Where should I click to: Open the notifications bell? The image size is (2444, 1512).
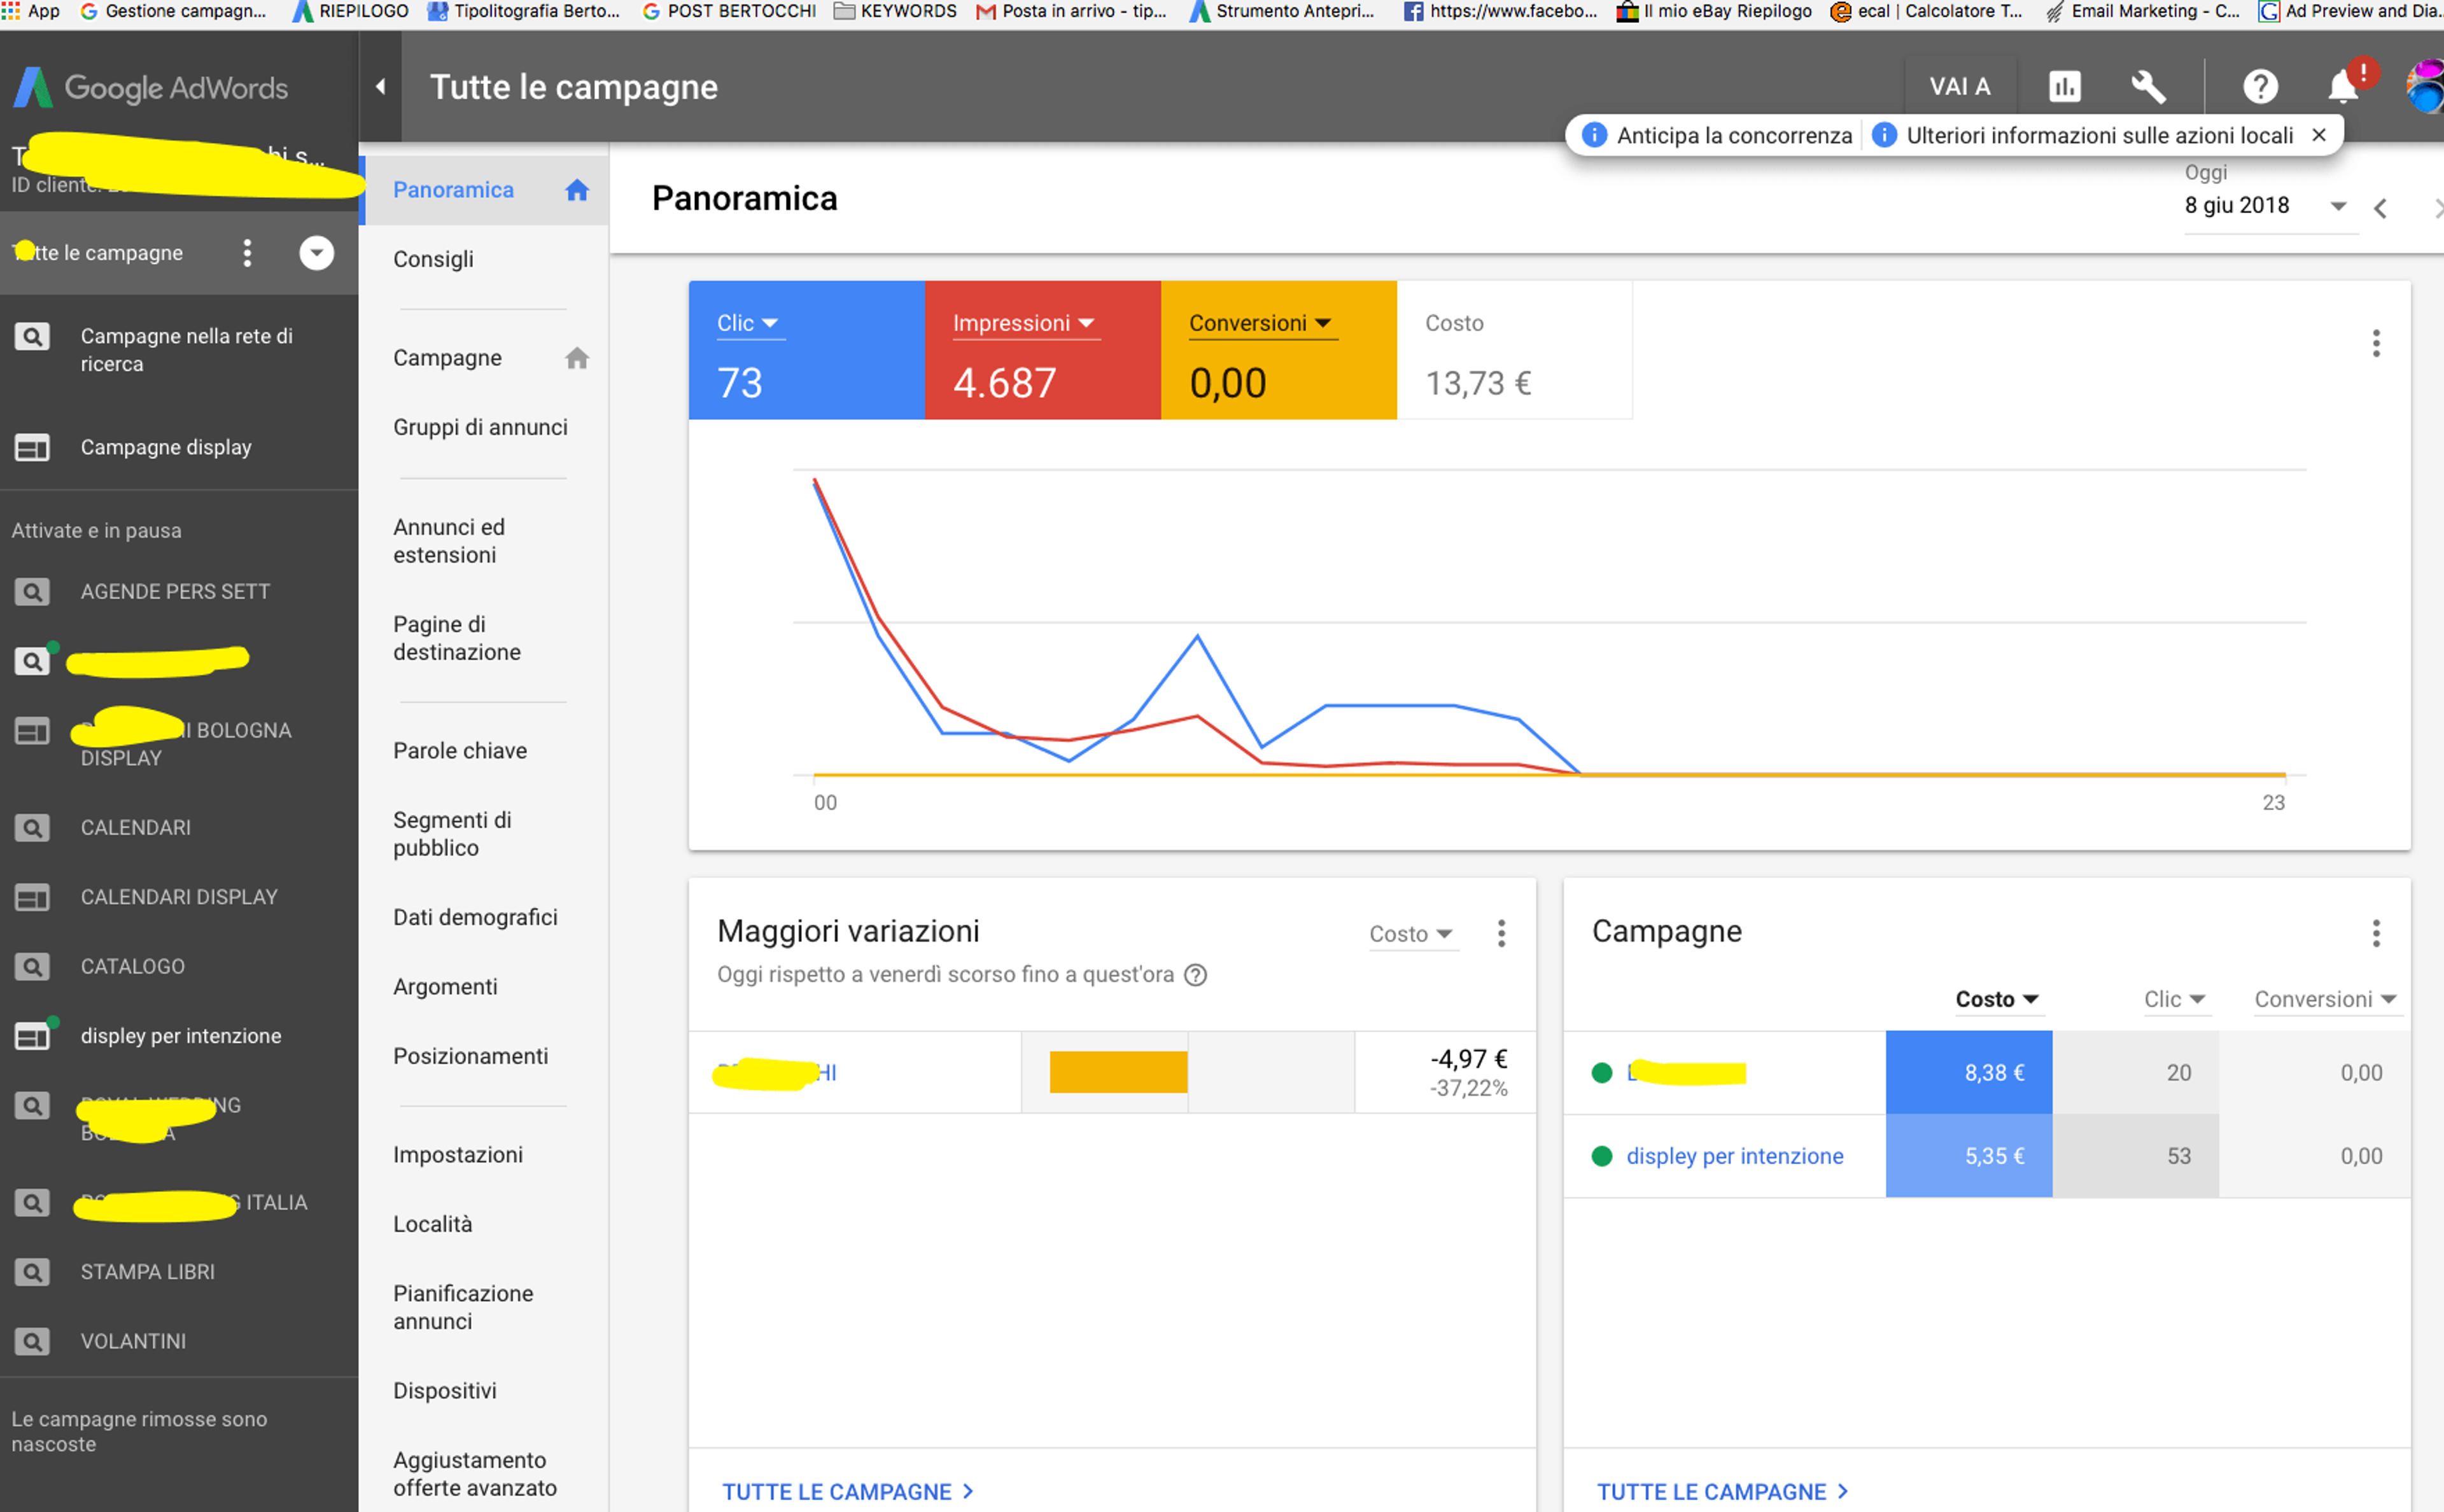coord(2343,87)
